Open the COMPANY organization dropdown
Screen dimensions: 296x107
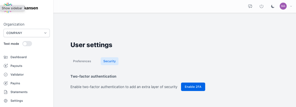(x=26, y=33)
